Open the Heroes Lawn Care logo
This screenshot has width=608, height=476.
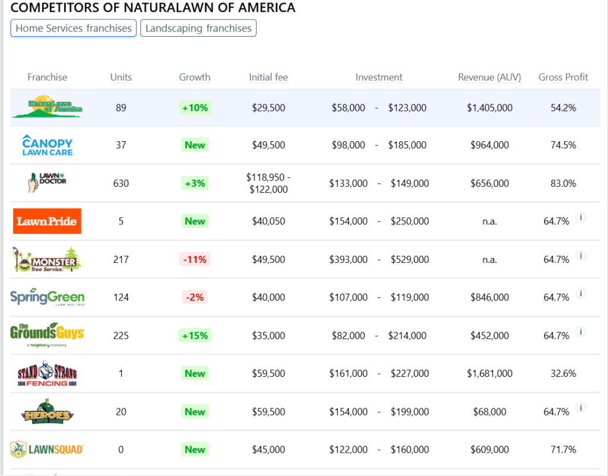[x=47, y=411]
